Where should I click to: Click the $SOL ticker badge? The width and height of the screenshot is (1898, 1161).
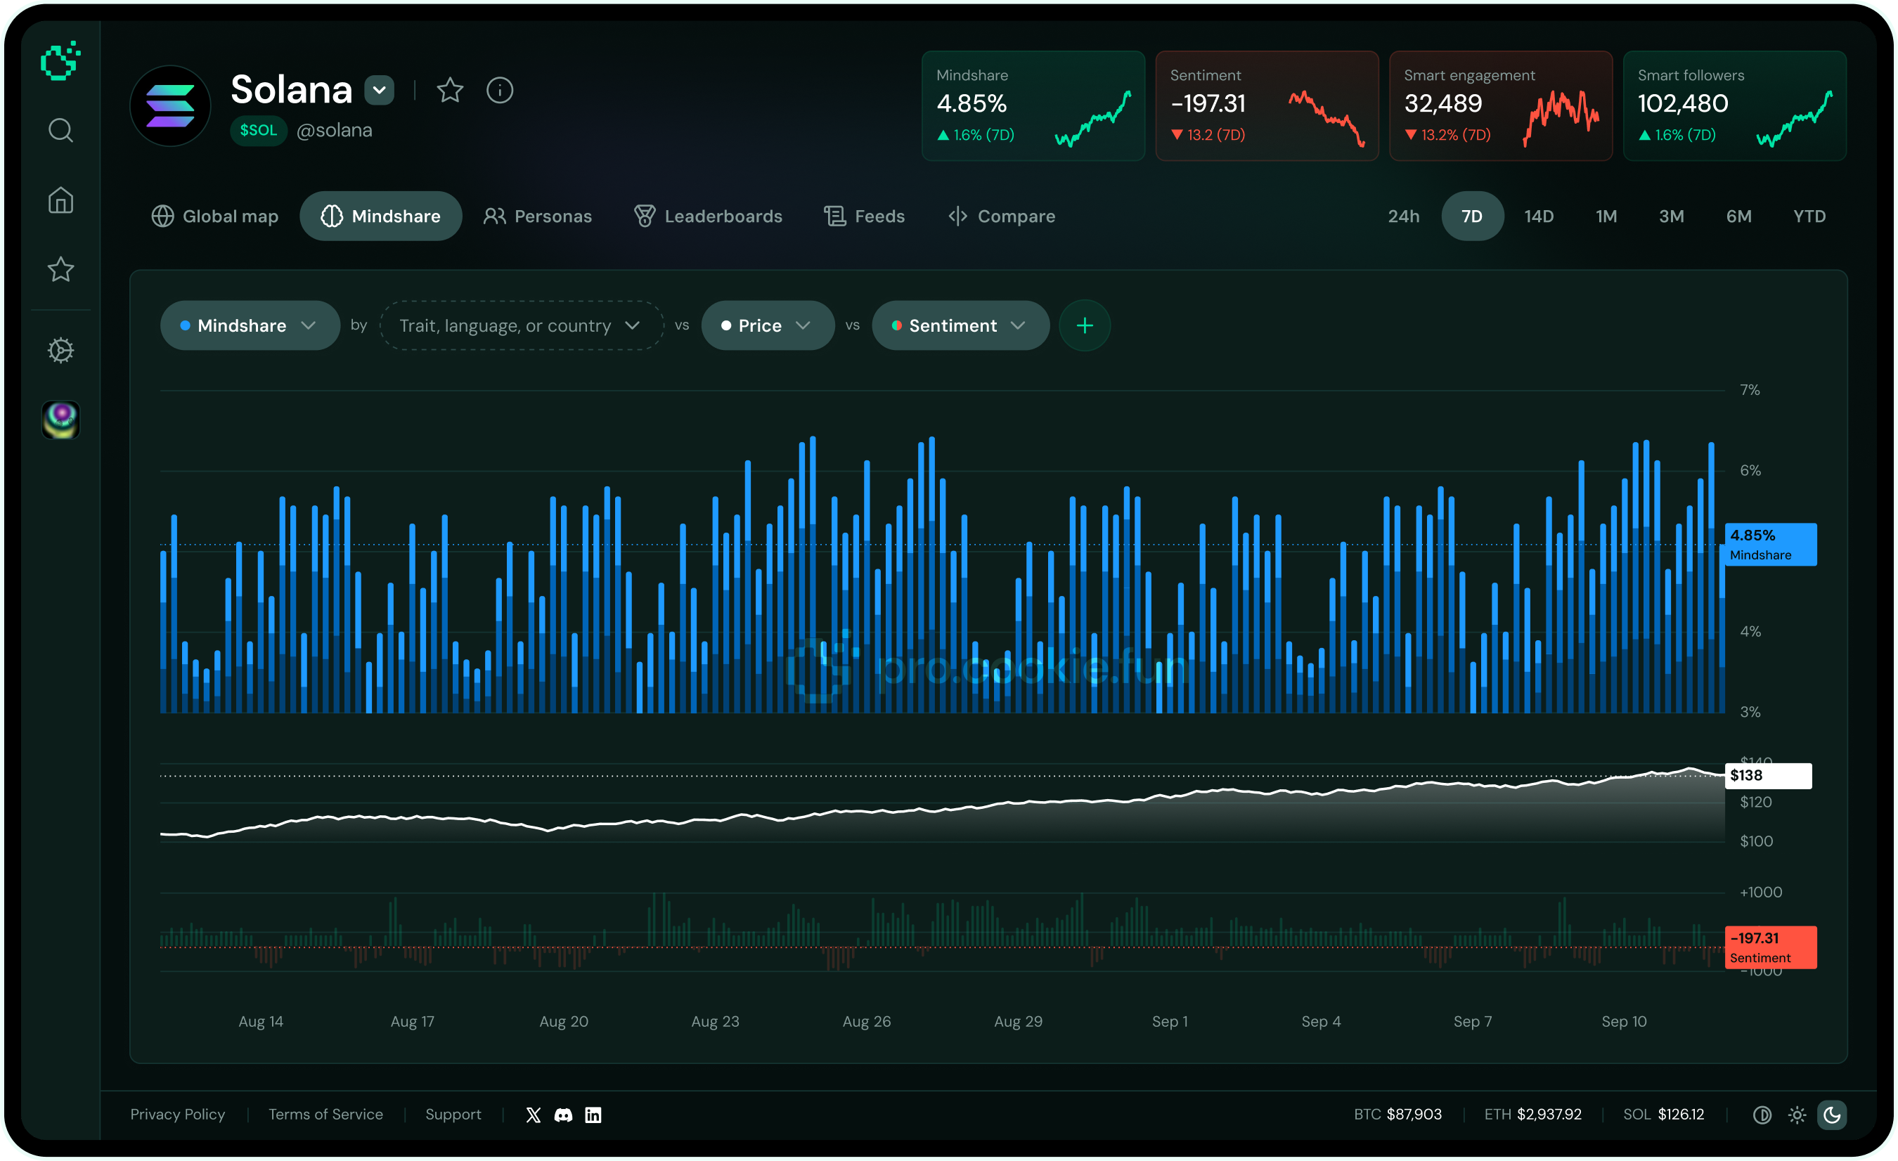258,130
